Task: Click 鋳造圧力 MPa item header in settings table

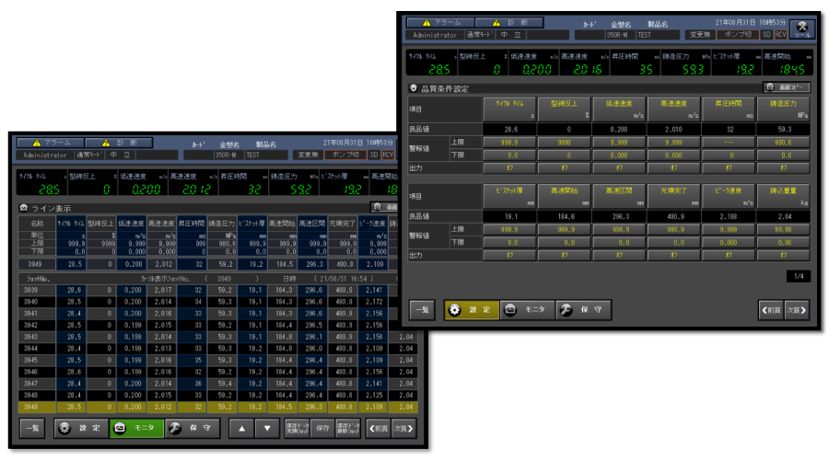Action: (x=784, y=109)
